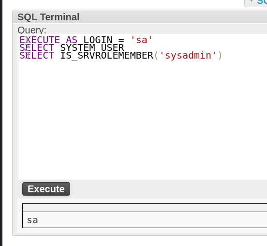Image resolution: width=267 pixels, height=246 pixels.
Task: Click the EXECUTE AS keyword on line one
Action: (48, 40)
